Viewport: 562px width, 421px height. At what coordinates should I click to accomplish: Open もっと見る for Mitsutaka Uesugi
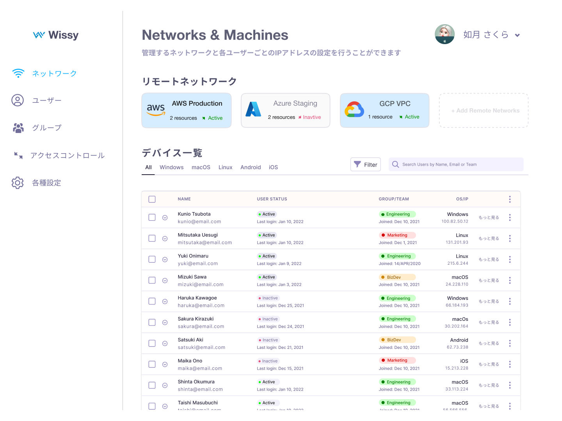point(488,238)
